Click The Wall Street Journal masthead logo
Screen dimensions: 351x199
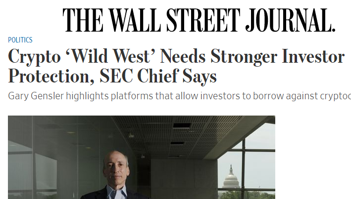(199, 20)
